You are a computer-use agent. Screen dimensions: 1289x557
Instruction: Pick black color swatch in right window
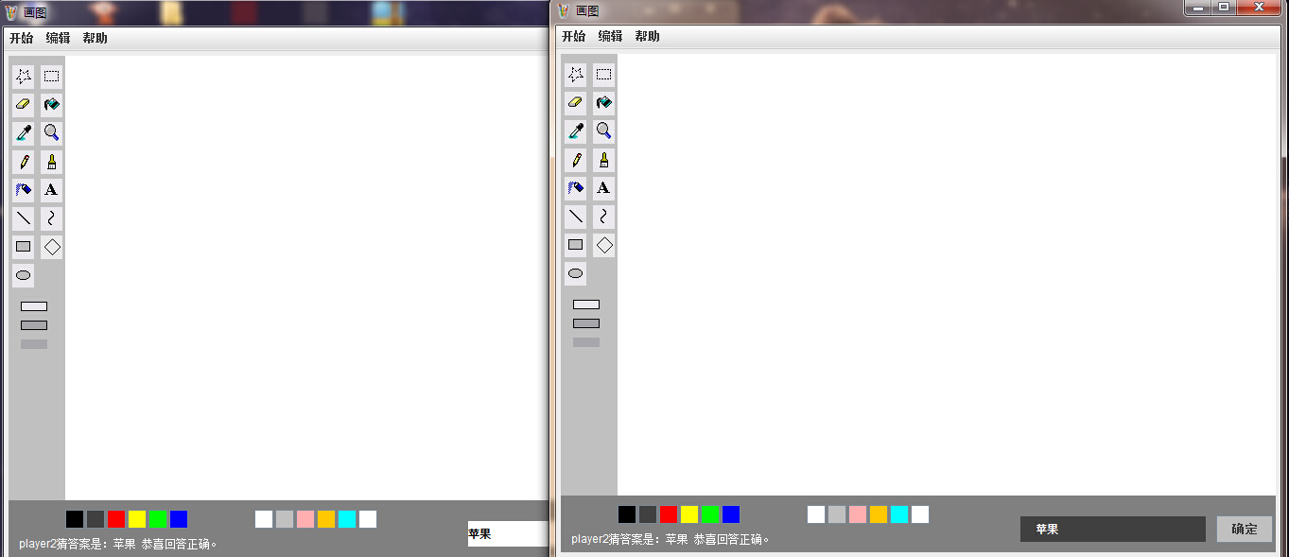pos(627,514)
